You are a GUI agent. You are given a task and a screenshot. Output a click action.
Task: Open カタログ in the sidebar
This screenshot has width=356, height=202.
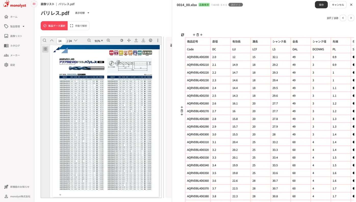tap(15, 46)
